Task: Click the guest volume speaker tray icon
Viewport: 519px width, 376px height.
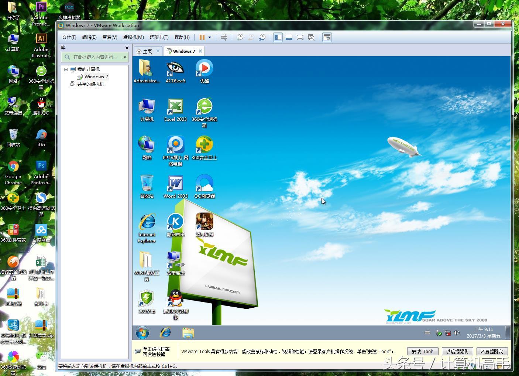Action: [457, 333]
